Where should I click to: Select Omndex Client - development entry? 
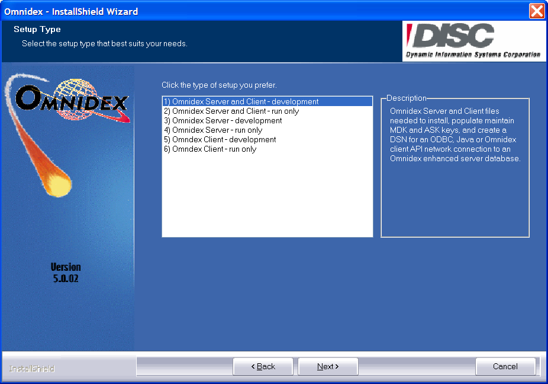(x=220, y=139)
